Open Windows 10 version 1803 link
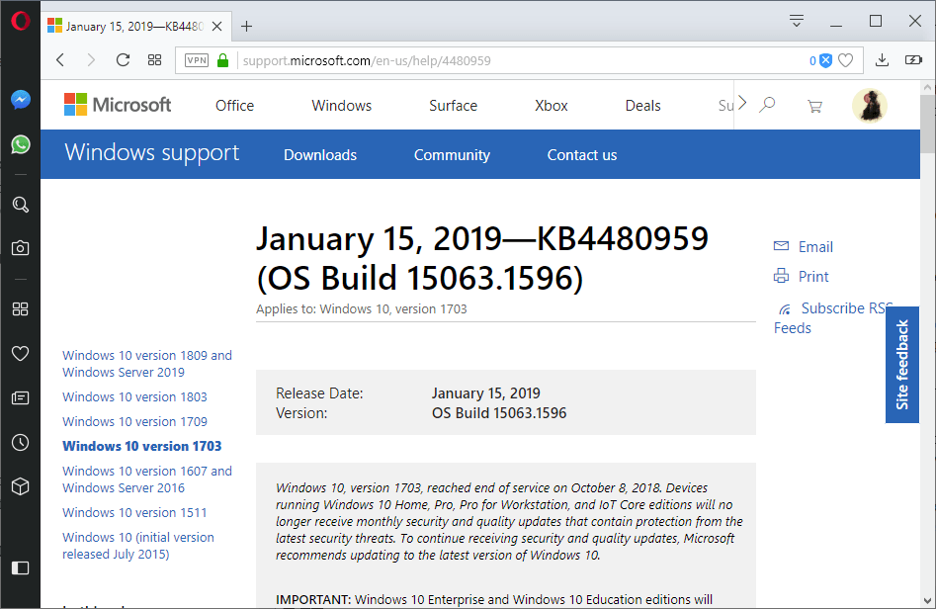The width and height of the screenshot is (936, 609). click(x=134, y=397)
